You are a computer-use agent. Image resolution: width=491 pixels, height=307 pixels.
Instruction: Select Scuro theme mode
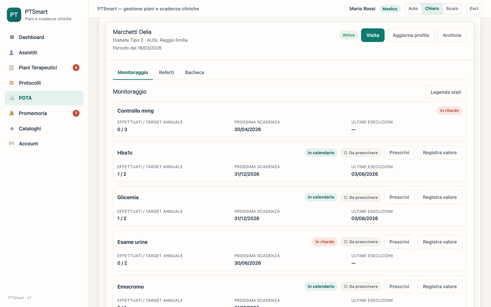tap(452, 9)
